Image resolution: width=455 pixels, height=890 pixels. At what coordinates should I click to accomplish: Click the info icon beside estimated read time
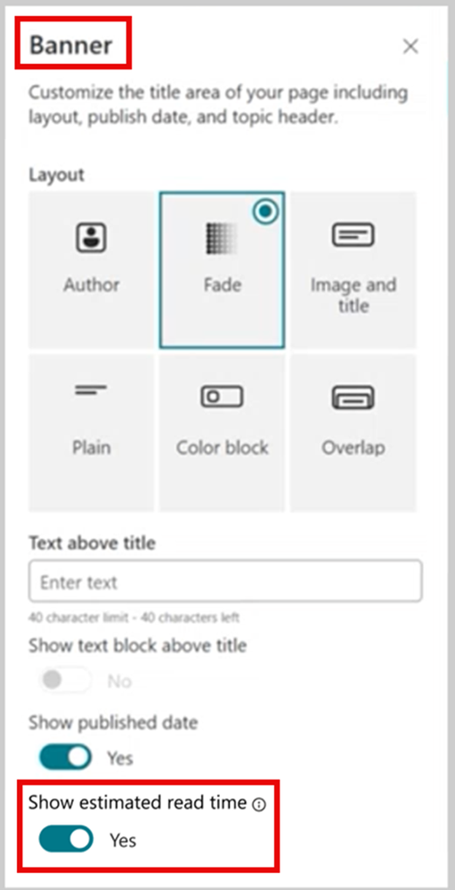coord(259,804)
